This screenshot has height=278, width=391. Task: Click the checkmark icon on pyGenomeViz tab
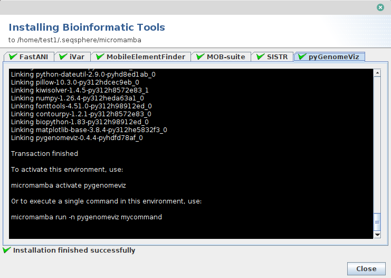tap(302, 57)
